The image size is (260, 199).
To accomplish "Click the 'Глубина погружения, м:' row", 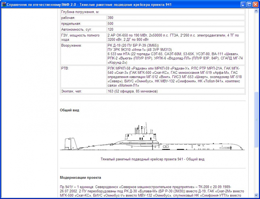I will (153, 12).
